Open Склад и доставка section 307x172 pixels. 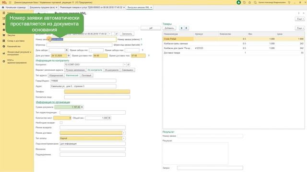[x=16, y=41]
